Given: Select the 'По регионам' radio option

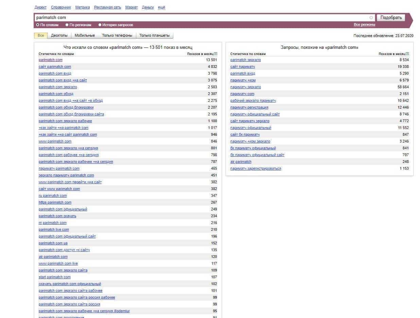Looking at the screenshot, I should pyautogui.click(x=67, y=25).
